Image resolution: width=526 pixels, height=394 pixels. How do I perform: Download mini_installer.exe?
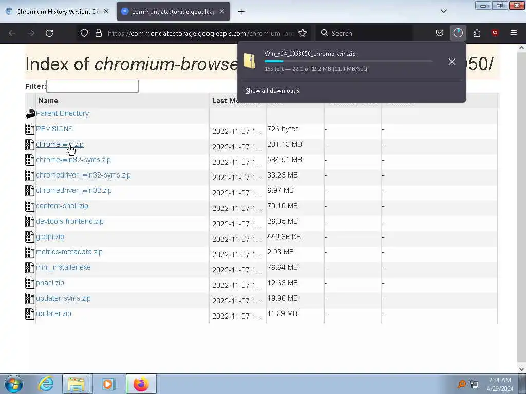(x=63, y=268)
